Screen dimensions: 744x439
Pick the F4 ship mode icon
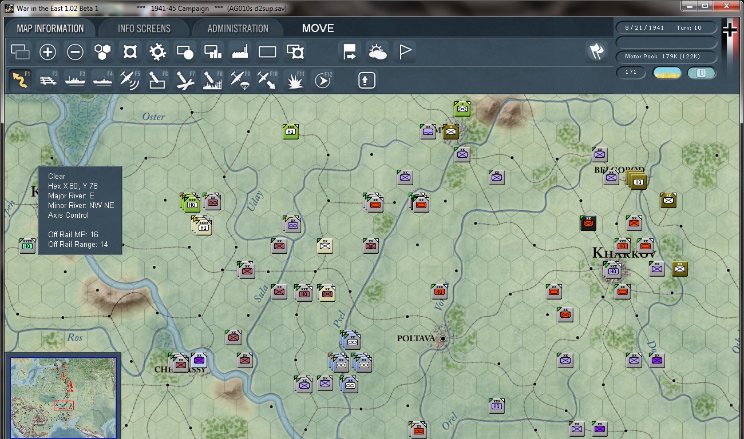(x=103, y=80)
